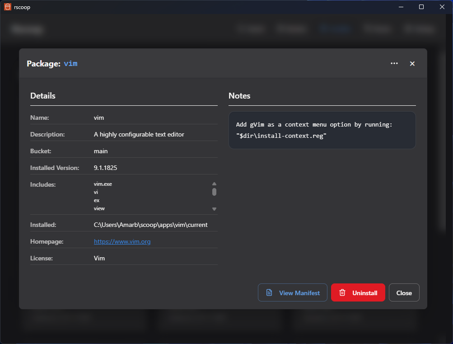Uninstall the vim package

[x=358, y=292]
